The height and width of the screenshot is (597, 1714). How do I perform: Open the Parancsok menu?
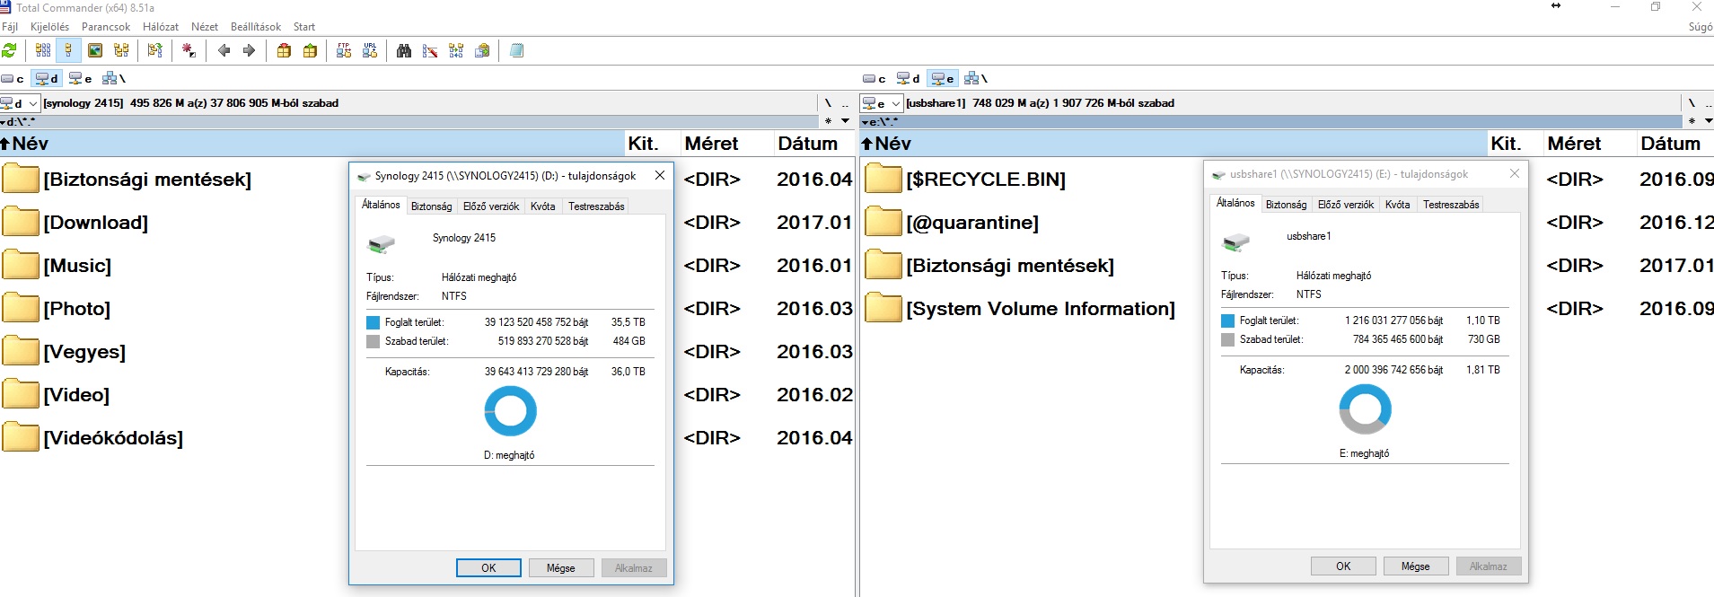point(106,27)
